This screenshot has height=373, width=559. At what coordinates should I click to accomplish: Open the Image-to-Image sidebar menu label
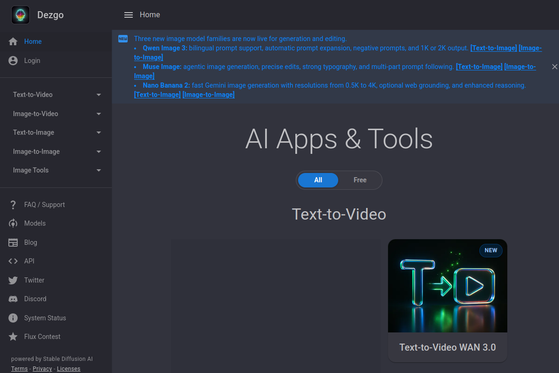tap(36, 152)
